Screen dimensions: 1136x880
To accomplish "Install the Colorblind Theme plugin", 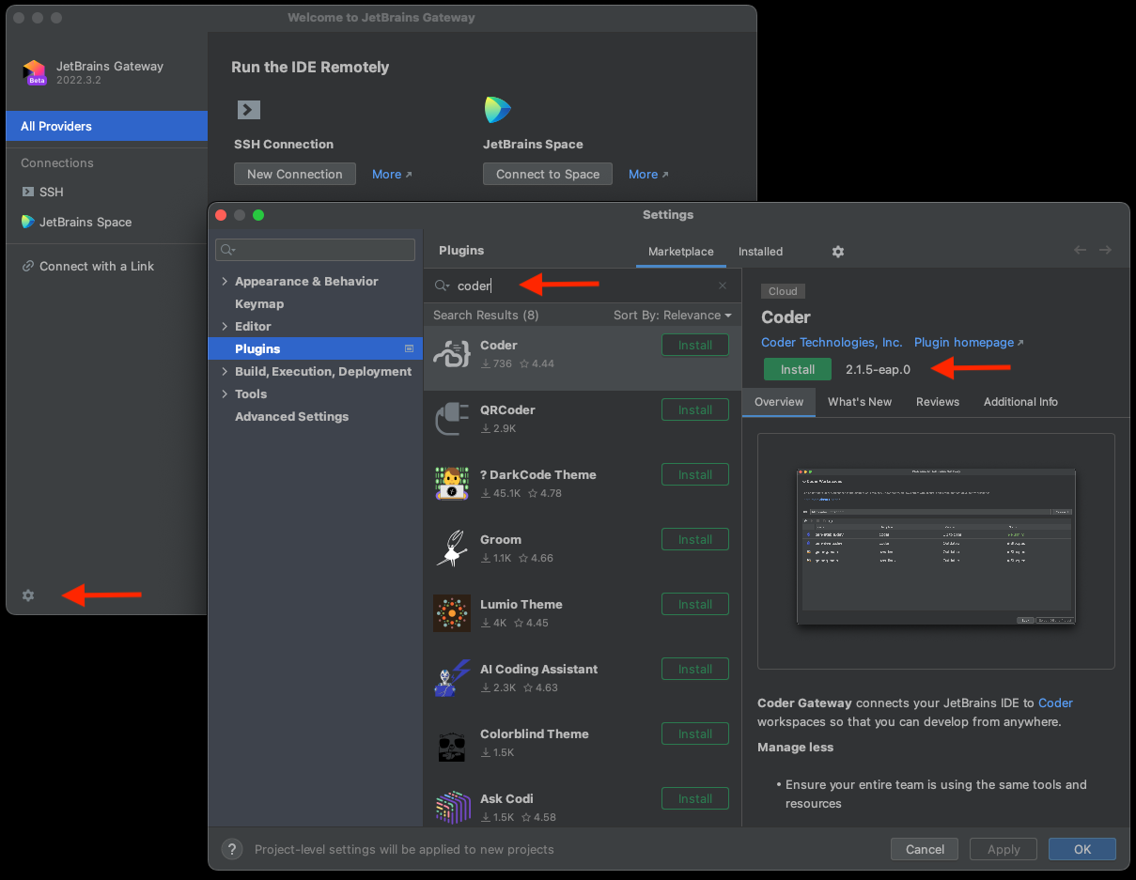I will coord(695,733).
